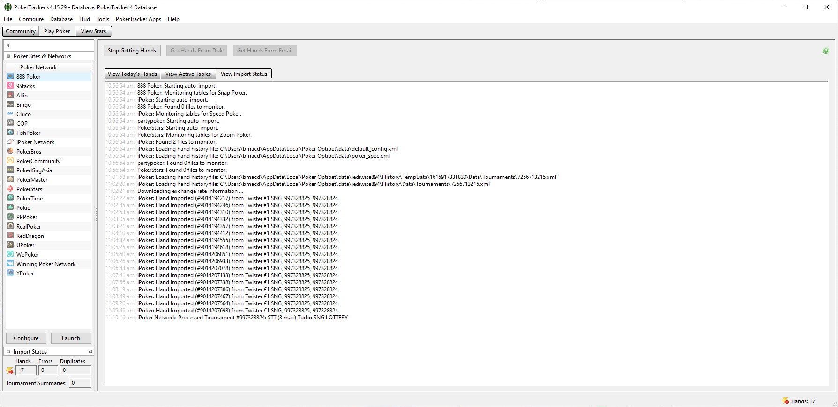Click the COP network icon
Viewport: 838px width, 407px height.
point(10,123)
